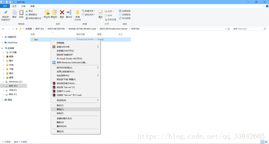This screenshot has width=269, height=144.
Task: Open the address bar history dropdown arrow
Action: click(x=225, y=29)
